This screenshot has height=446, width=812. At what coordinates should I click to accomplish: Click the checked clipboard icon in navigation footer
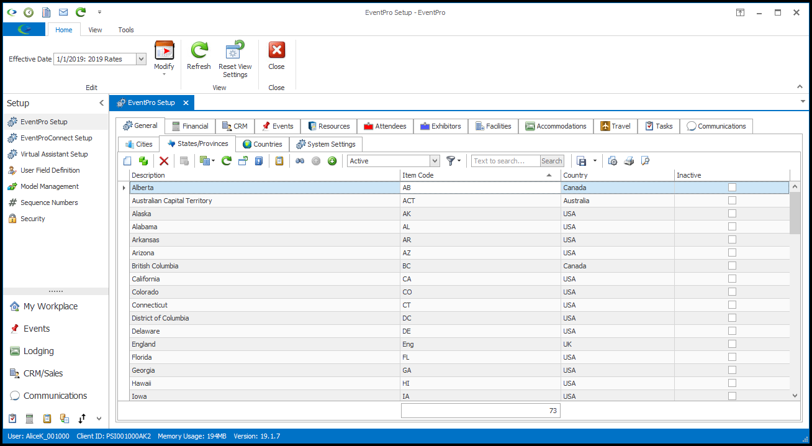(12, 419)
